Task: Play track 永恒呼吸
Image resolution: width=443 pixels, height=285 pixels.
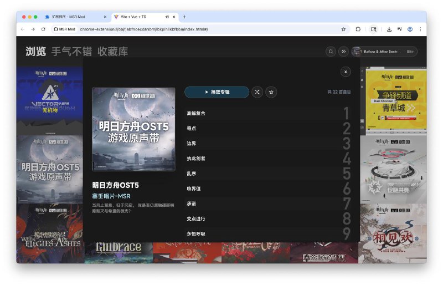Action: click(268, 233)
